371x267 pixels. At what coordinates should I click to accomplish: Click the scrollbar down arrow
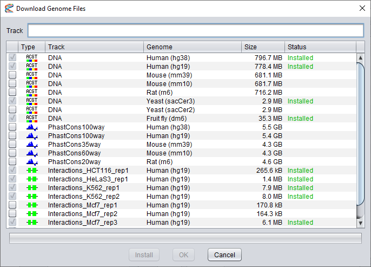[361, 222]
